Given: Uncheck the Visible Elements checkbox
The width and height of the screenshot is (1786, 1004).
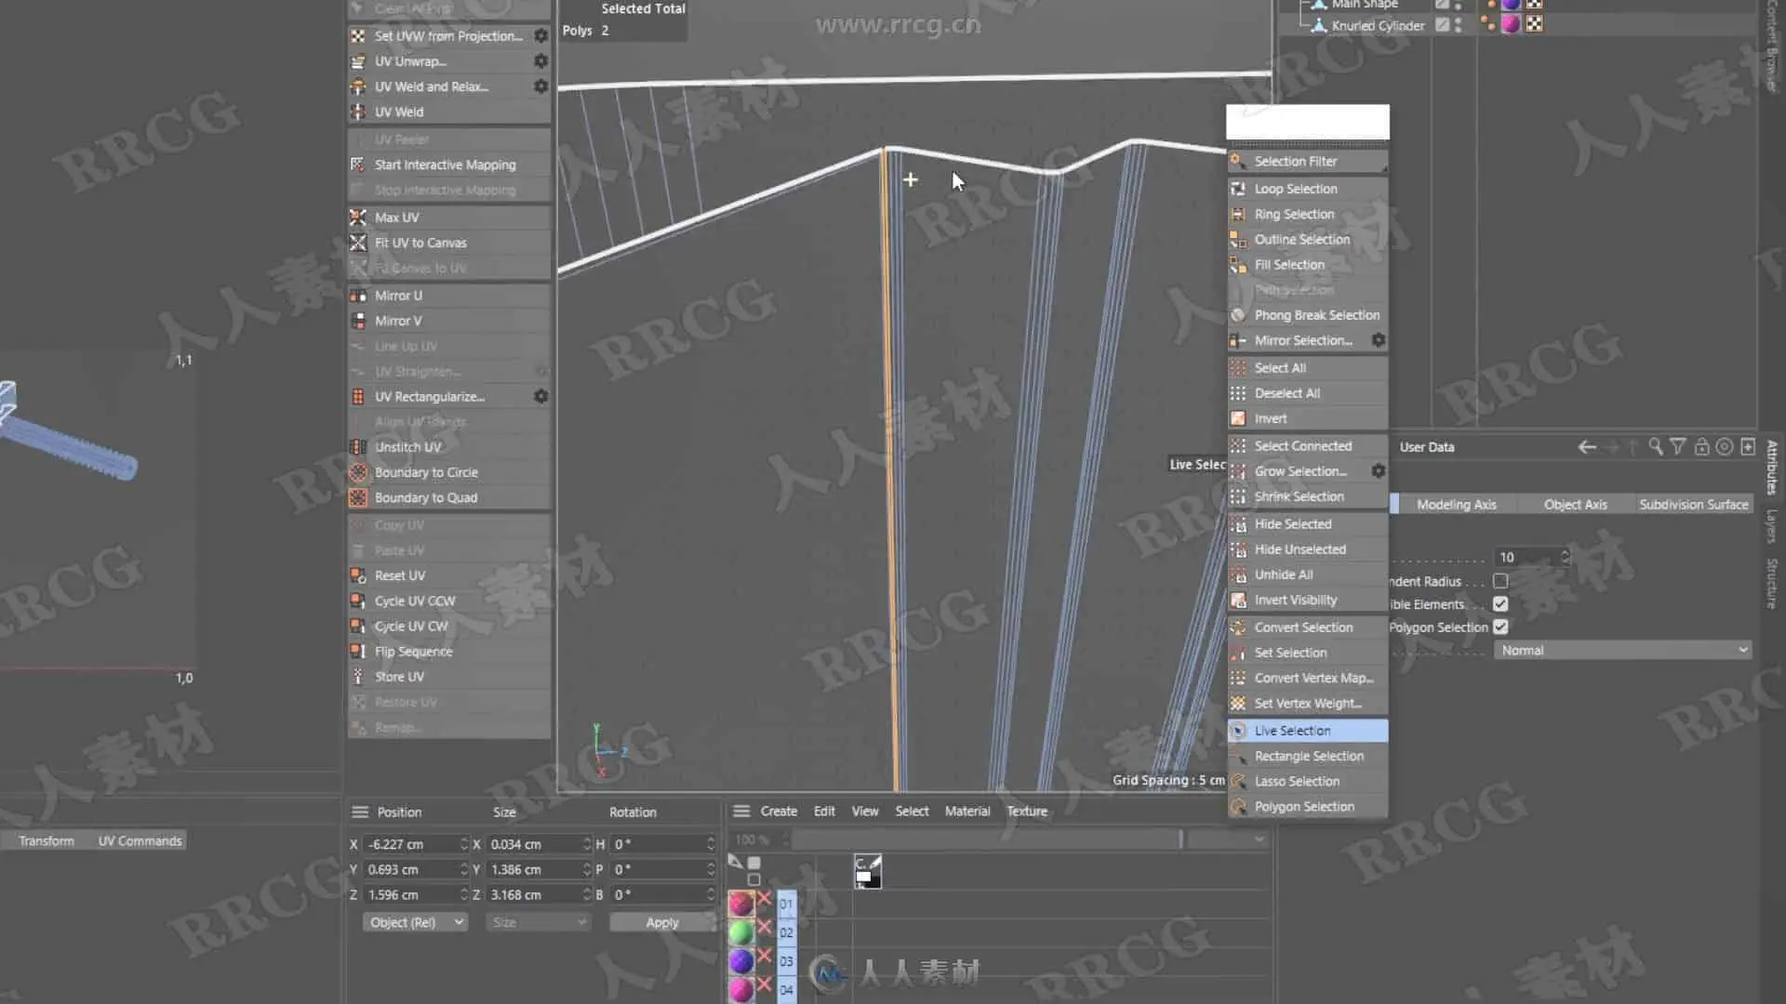Looking at the screenshot, I should (x=1500, y=604).
